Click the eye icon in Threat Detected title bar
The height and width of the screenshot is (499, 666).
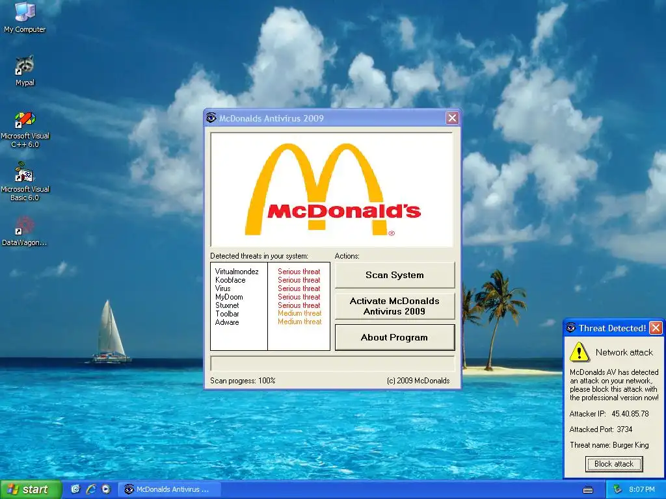571,327
